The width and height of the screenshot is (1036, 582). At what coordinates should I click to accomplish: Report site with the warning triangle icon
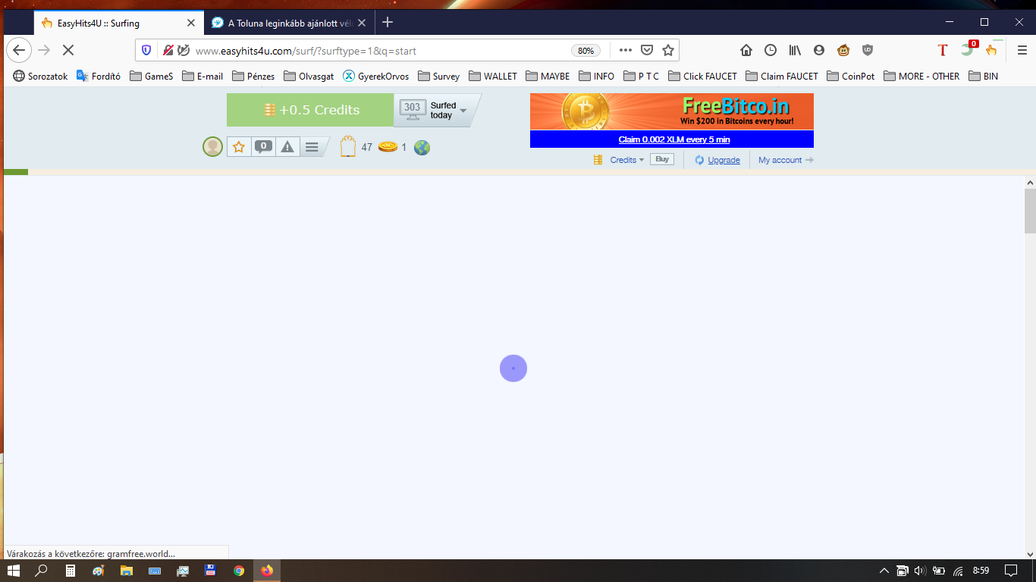point(287,147)
